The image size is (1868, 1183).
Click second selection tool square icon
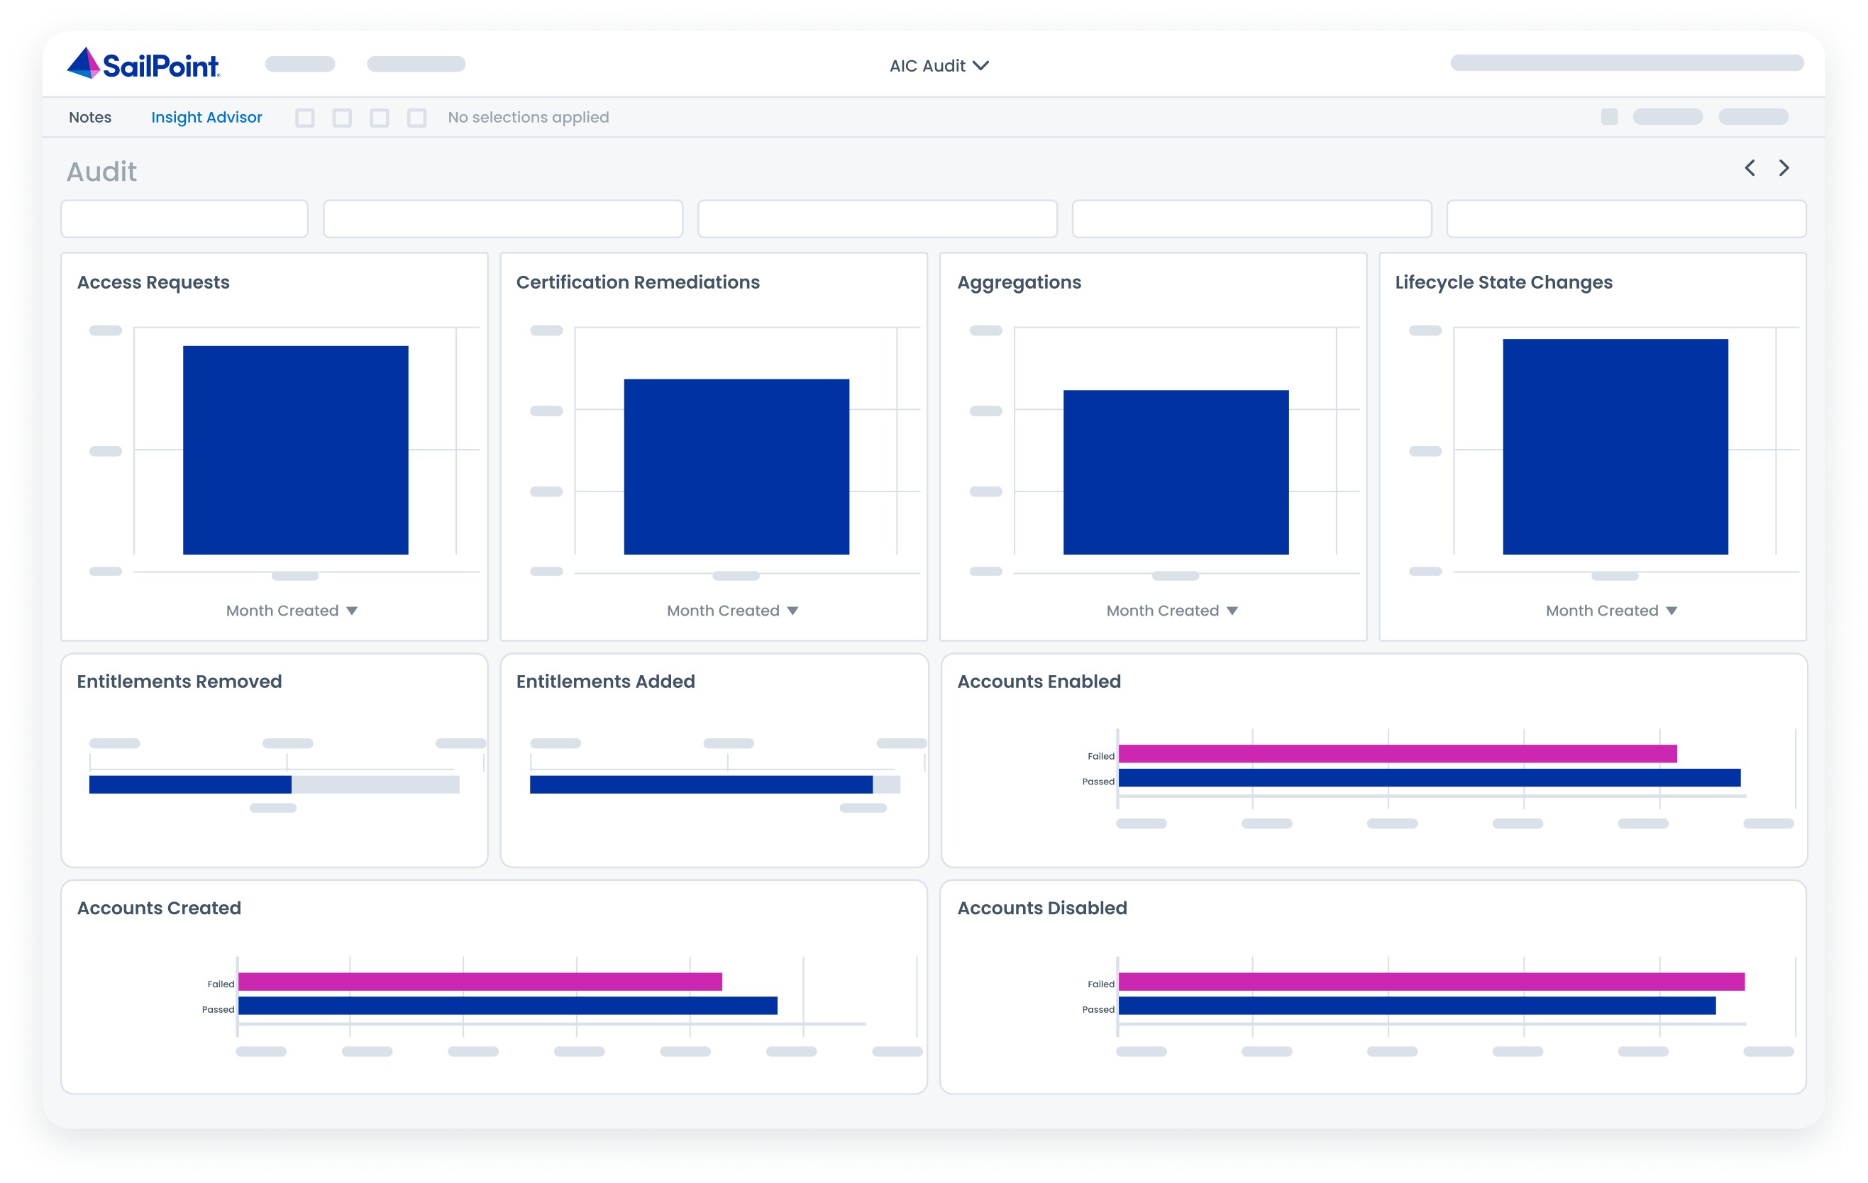(342, 118)
